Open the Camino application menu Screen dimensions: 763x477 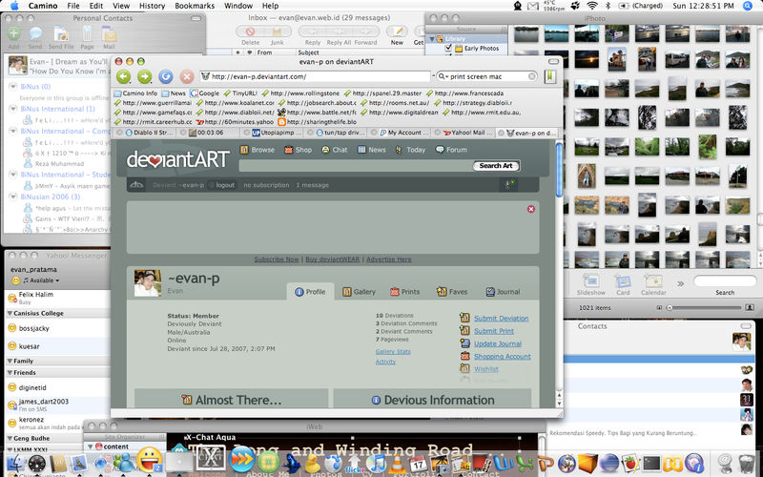[43, 6]
